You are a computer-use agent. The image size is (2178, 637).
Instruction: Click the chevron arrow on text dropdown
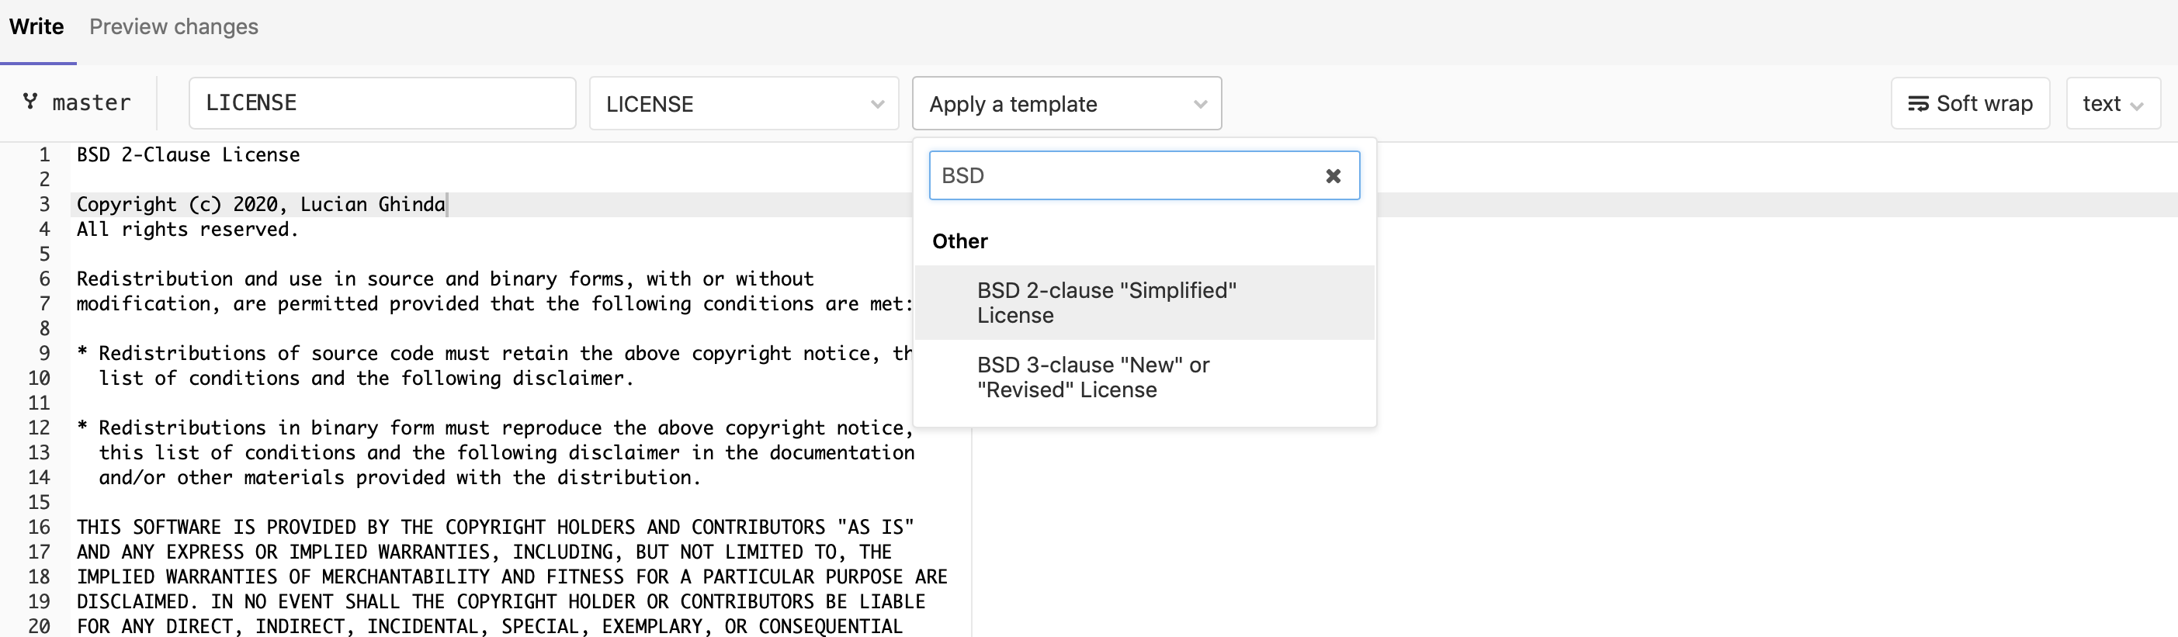click(x=2138, y=106)
